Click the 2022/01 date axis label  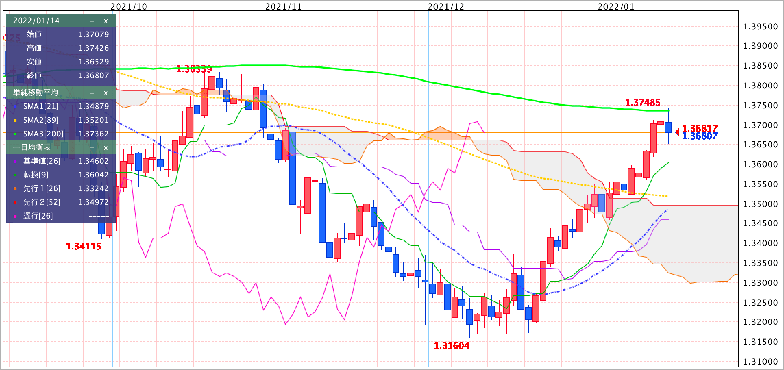click(x=616, y=7)
